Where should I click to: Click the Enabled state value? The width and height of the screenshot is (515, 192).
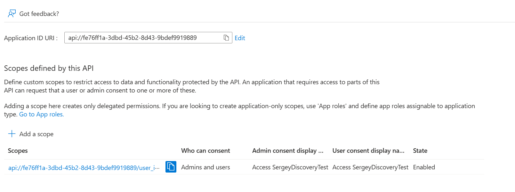point(424,167)
